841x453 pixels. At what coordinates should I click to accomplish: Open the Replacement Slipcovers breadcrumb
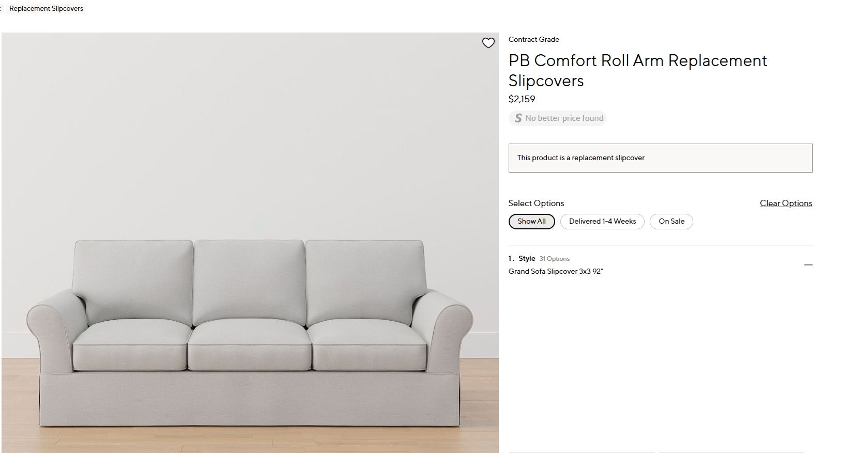coord(46,9)
